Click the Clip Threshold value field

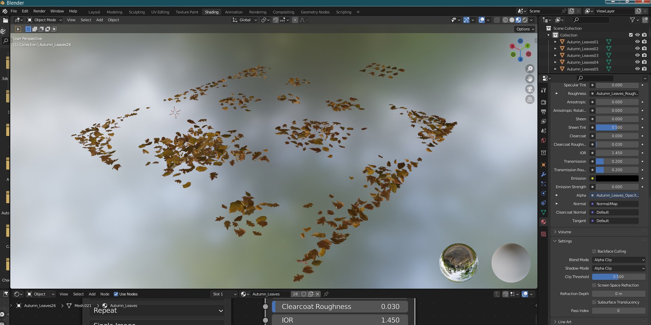pyautogui.click(x=619, y=277)
